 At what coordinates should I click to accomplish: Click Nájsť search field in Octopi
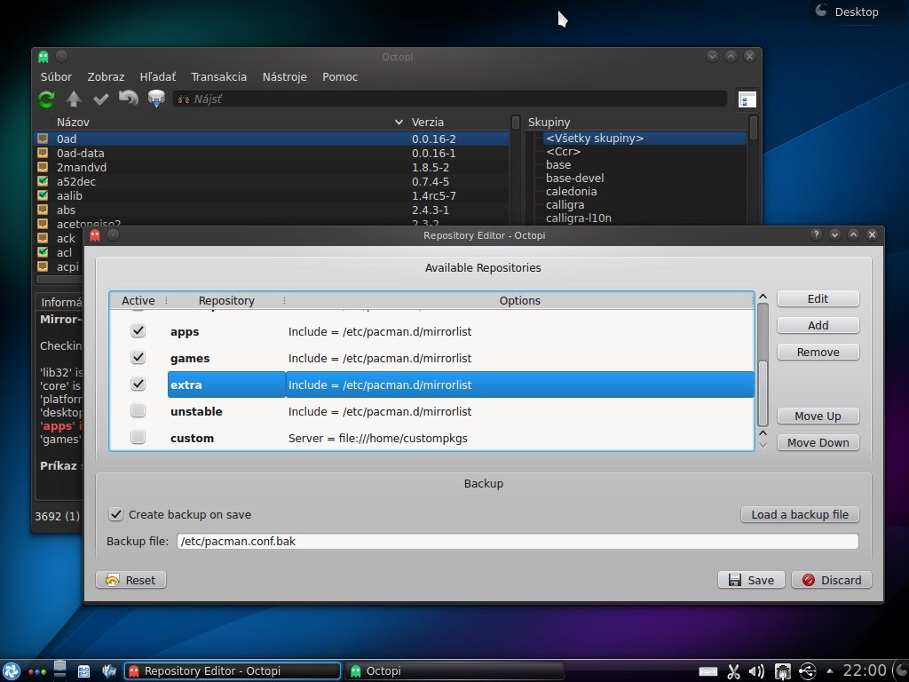click(450, 99)
